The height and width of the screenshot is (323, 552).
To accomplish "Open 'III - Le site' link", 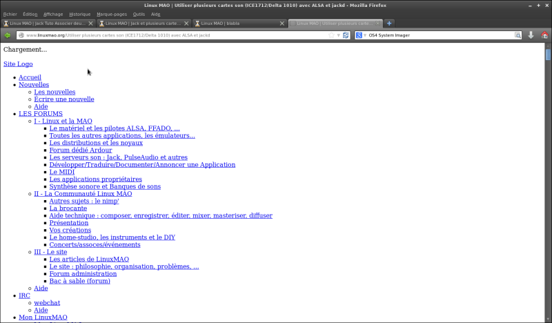I will [50, 252].
